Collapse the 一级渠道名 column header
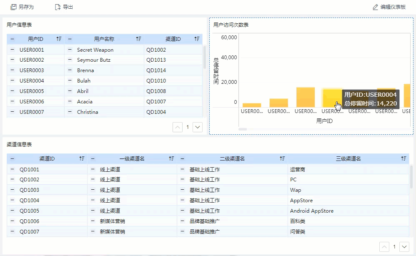 point(93,158)
